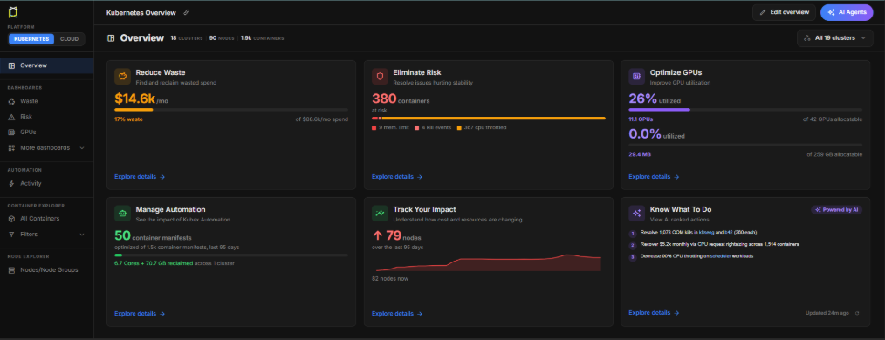Viewport: 885px width, 340px height.
Task: Click Explore details in Reduce Waste card
Action: click(x=140, y=176)
